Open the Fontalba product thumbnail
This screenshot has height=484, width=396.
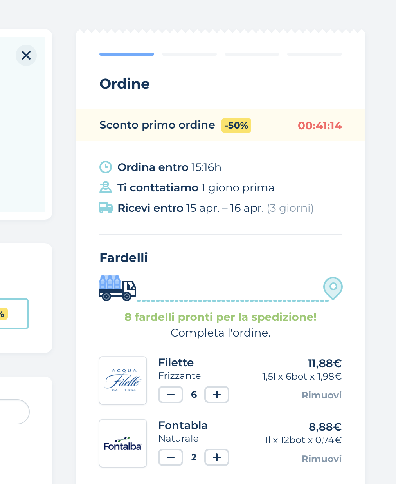123,443
